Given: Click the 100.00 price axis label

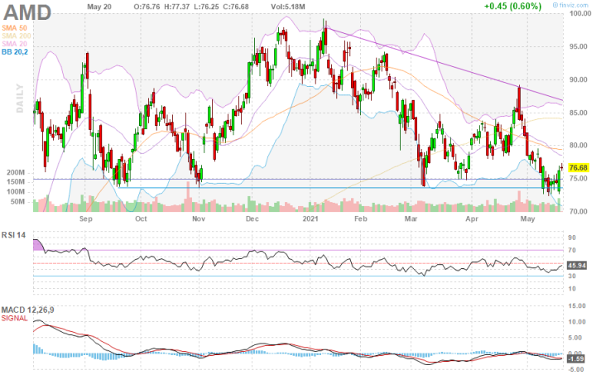Looking at the screenshot, I should tap(580, 14).
